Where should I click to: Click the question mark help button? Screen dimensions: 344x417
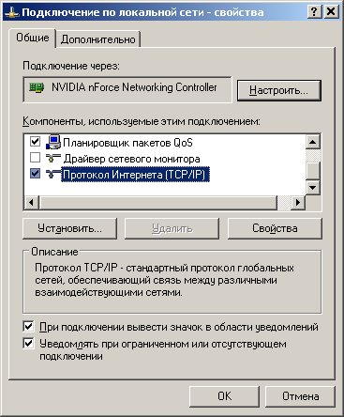314,12
